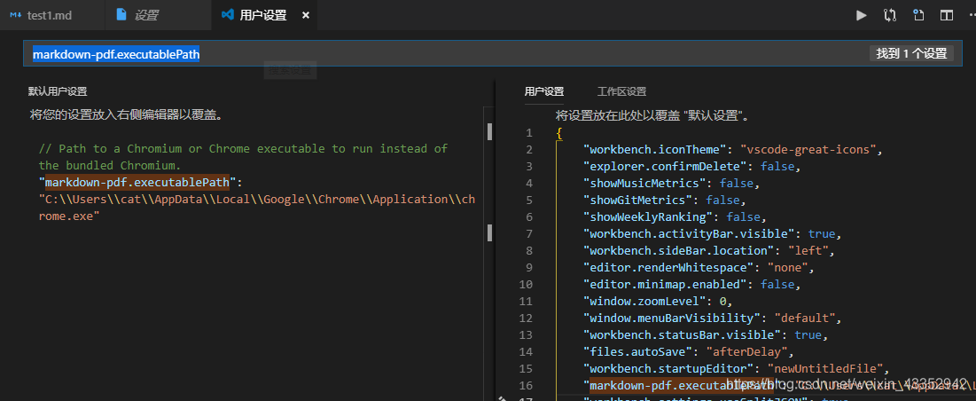
Task: Click the "window.menuBarVisibility" setting line
Action: (x=712, y=318)
